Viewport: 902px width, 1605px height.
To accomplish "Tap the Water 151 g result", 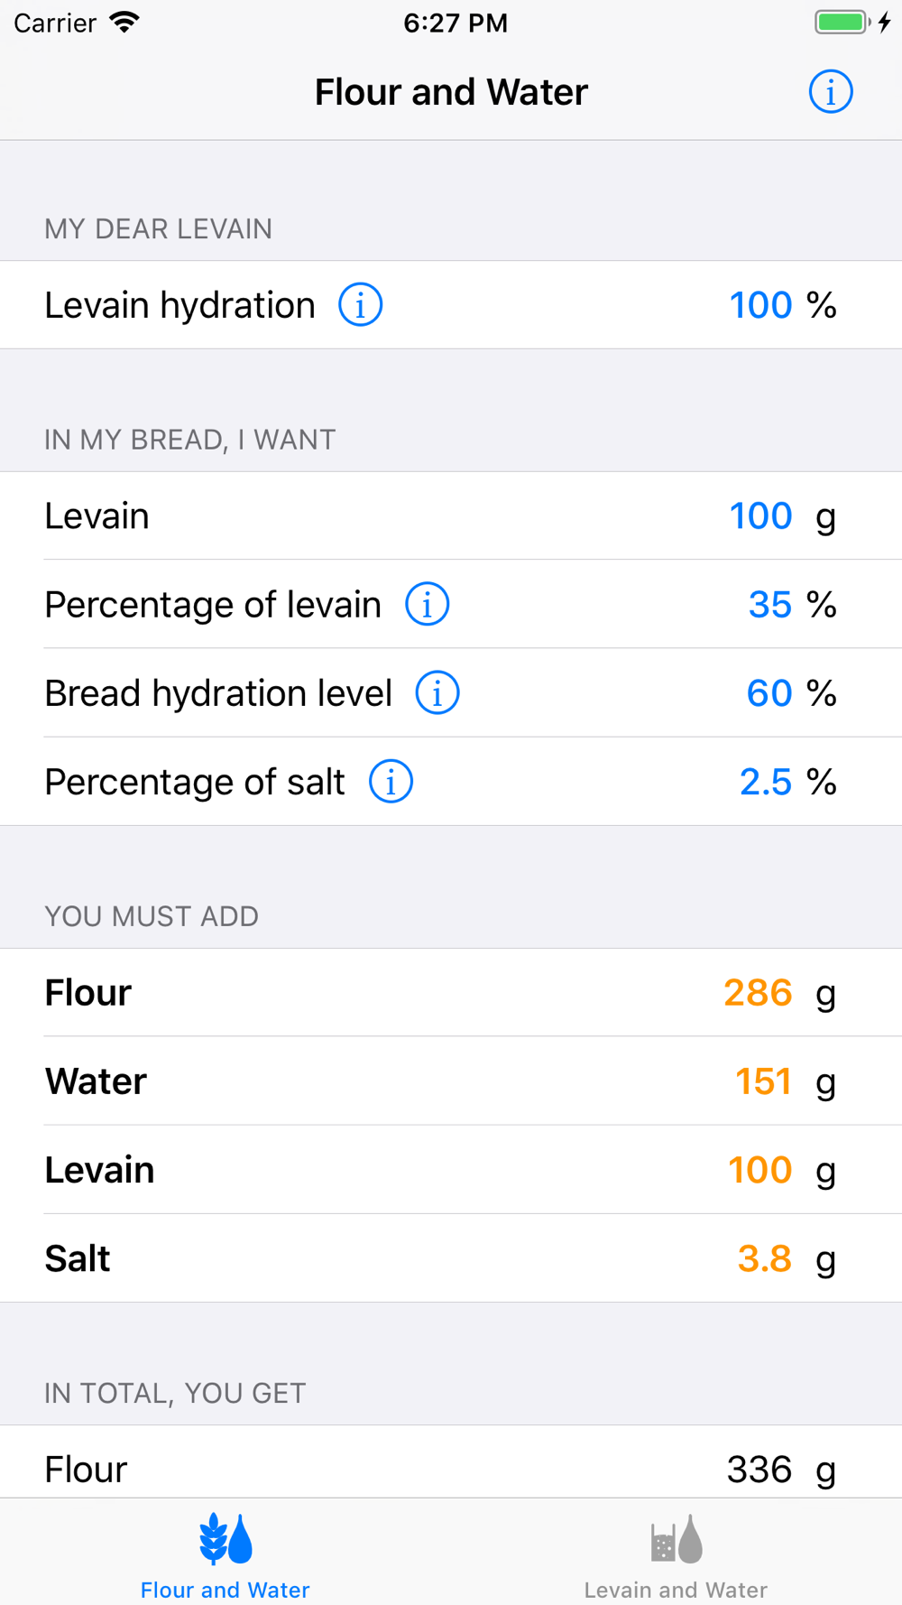I will click(763, 1081).
